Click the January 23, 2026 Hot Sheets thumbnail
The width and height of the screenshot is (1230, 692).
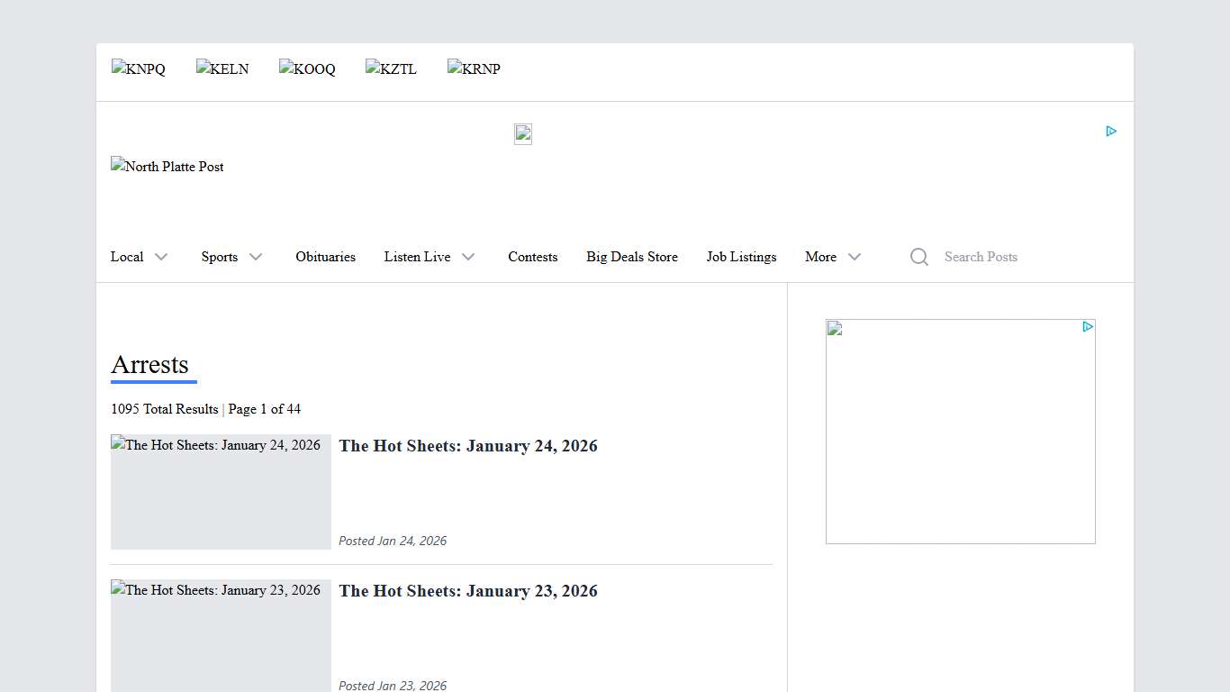pos(221,635)
